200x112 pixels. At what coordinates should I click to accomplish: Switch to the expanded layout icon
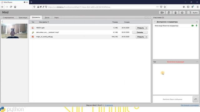coord(149,17)
